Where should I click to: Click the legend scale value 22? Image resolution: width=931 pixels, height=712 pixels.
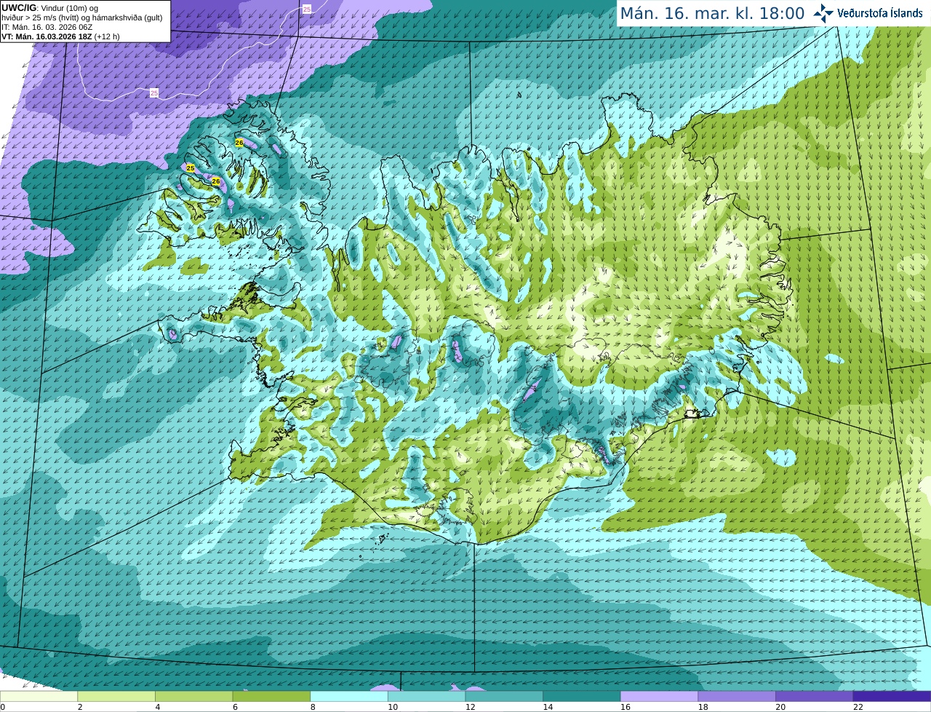coord(858,707)
